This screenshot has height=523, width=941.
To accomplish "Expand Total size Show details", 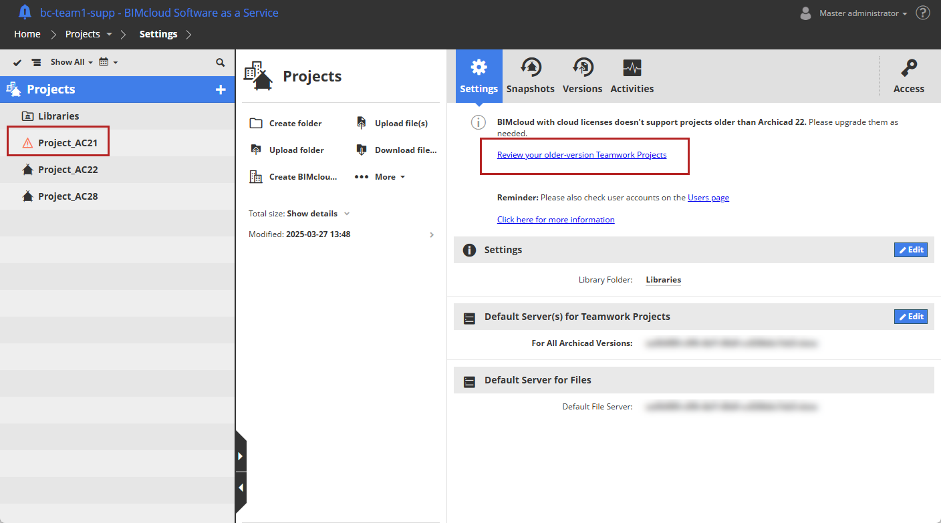I will [318, 214].
